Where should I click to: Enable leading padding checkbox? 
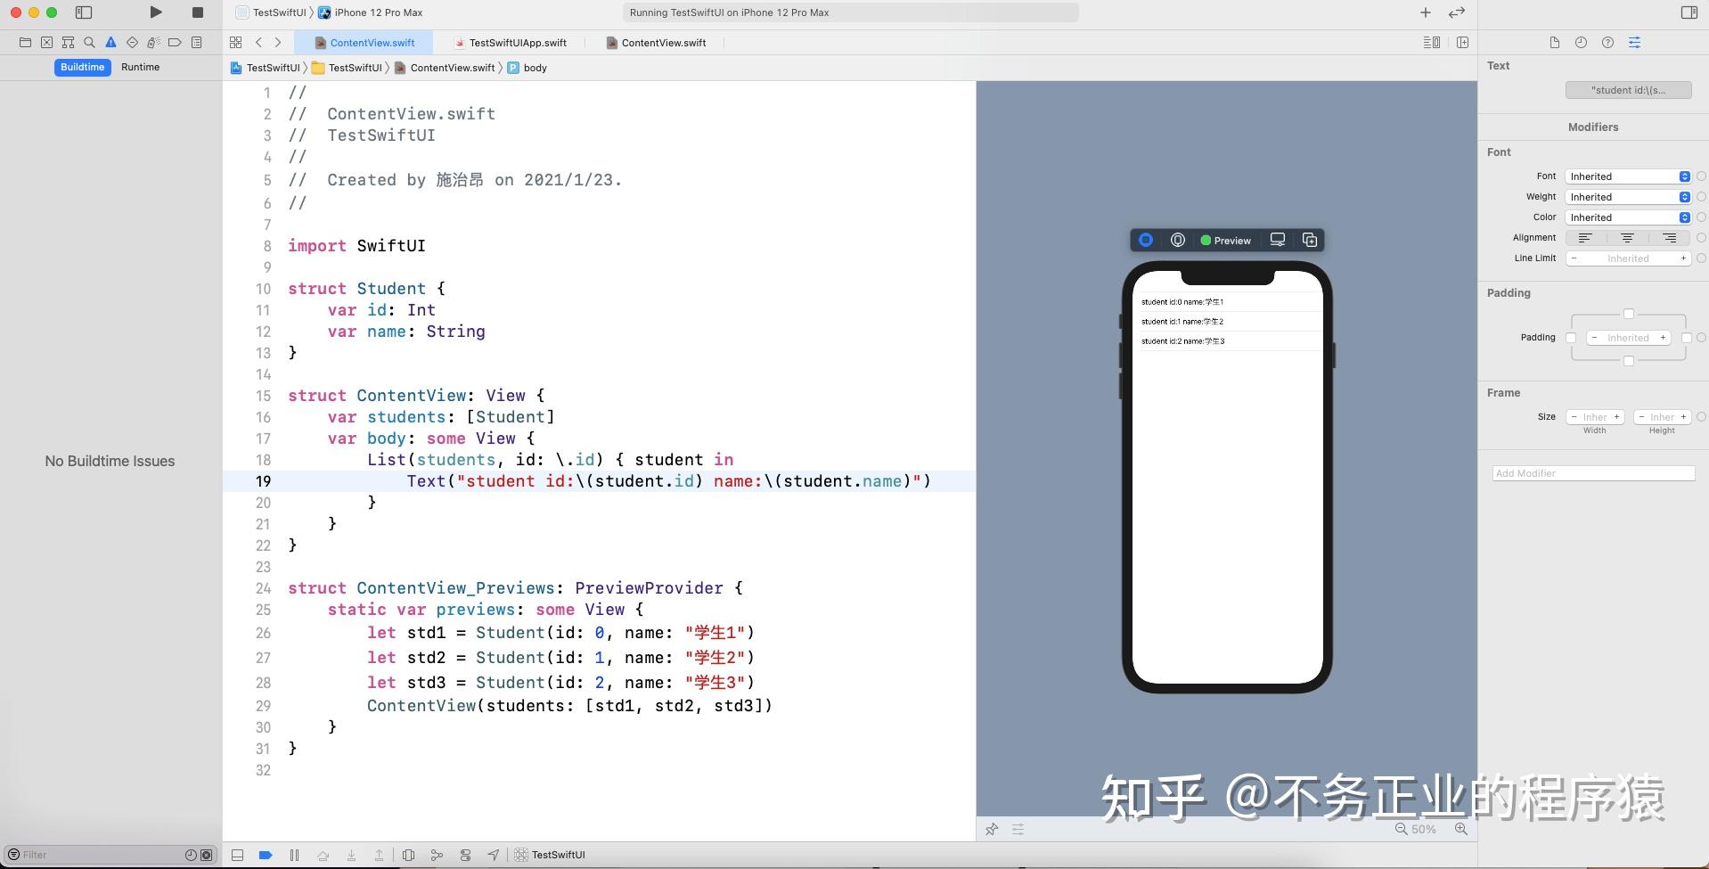point(1571,338)
